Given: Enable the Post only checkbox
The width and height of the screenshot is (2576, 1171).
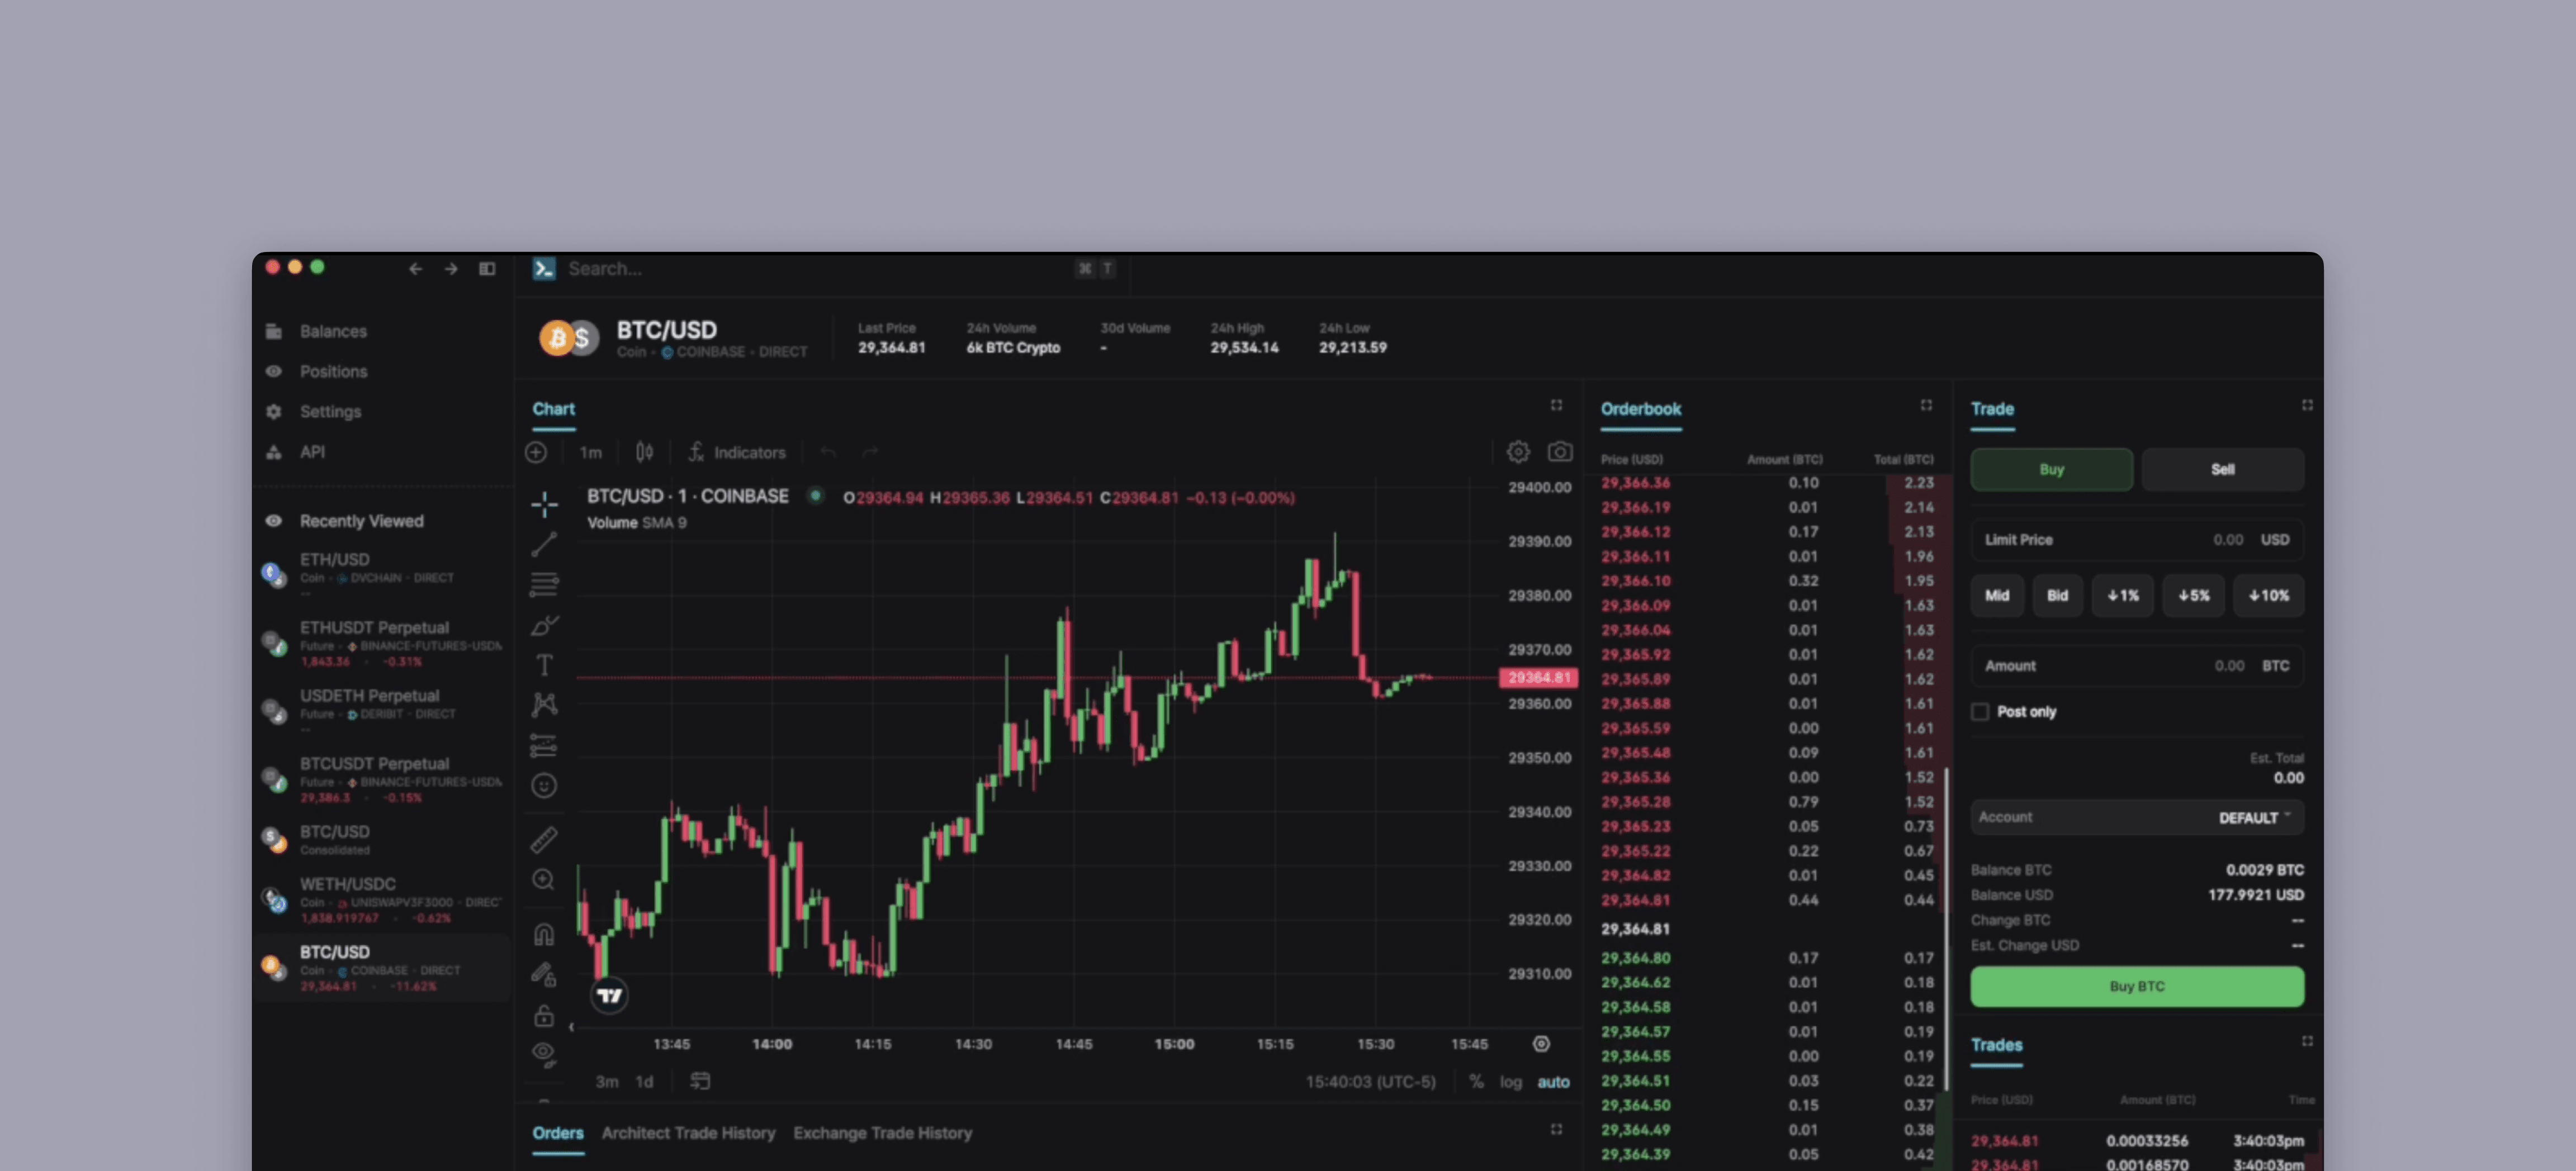Looking at the screenshot, I should click(1980, 711).
